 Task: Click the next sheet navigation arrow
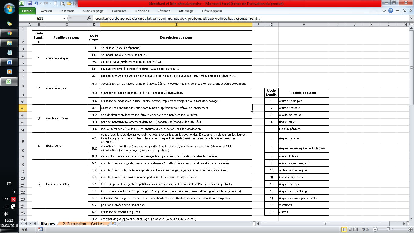(x=30, y=224)
